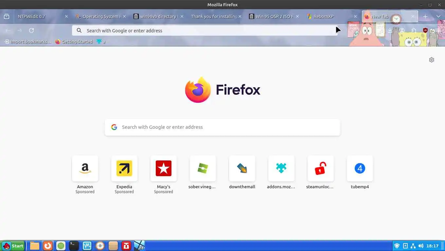445x251 pixels.
Task: Open the system monitor icon in taskbar
Action: pos(87,246)
